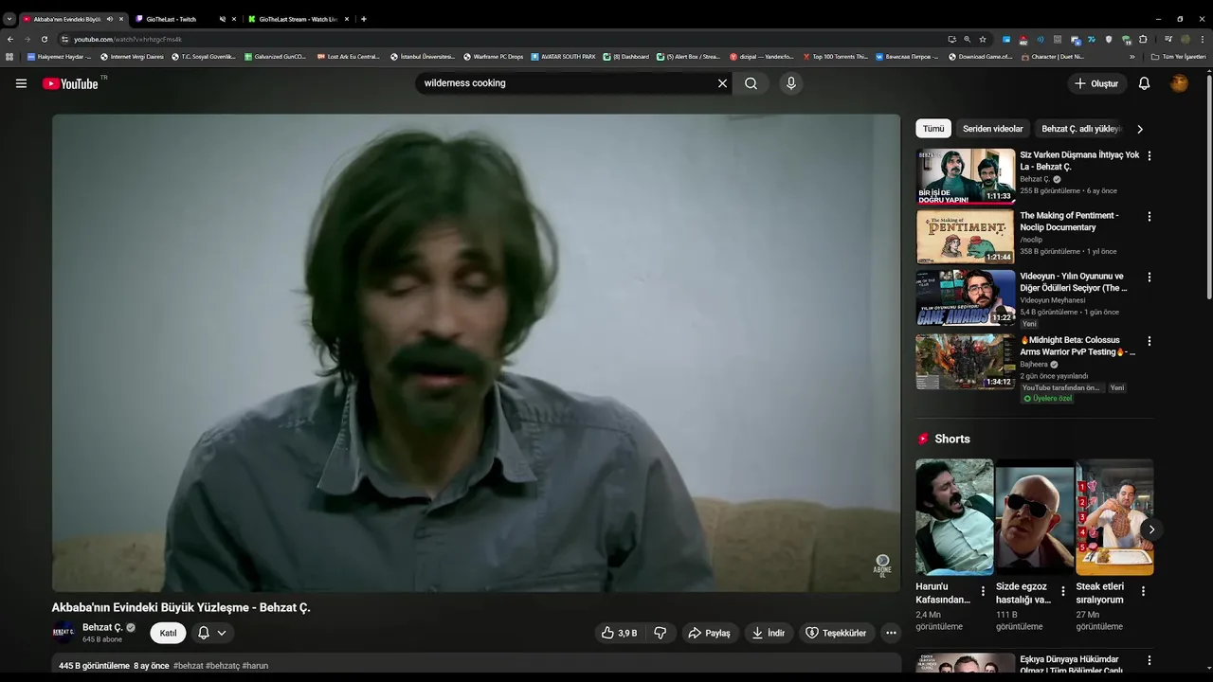Screen dimensions: 1213x682
Task: Click the page vertical scrollbar
Action: click(1208, 189)
